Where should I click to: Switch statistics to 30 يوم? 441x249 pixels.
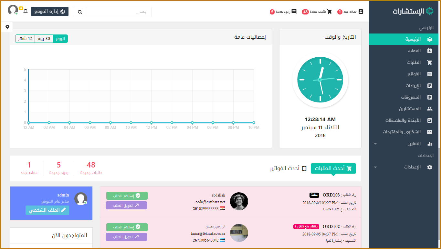(x=44, y=39)
